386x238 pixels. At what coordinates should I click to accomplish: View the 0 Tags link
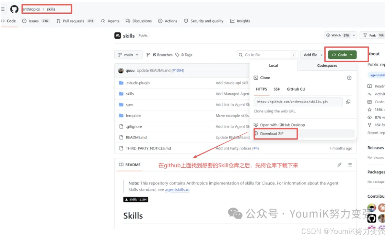[184, 55]
